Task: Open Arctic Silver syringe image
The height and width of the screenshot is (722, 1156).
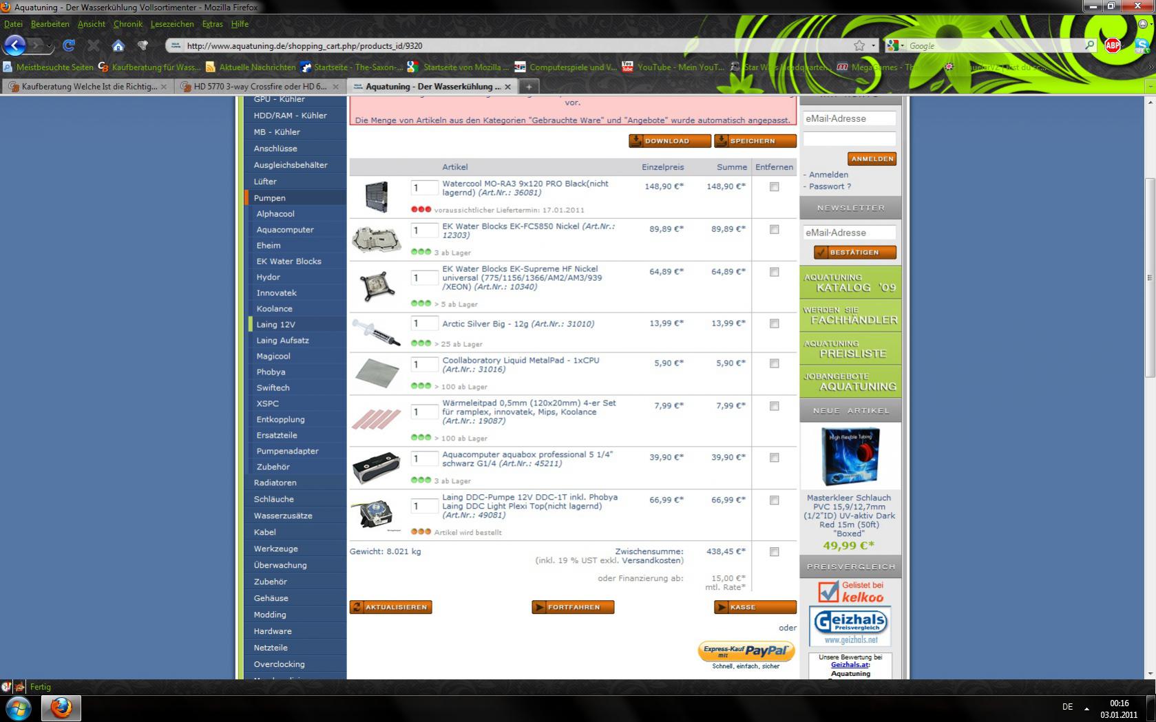Action: pyautogui.click(x=376, y=332)
